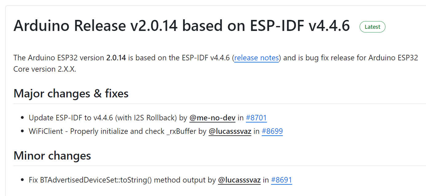Click the bullet before the Fix BTAdvertisedDeviceSet item
426x196 pixels.
pos(22,180)
